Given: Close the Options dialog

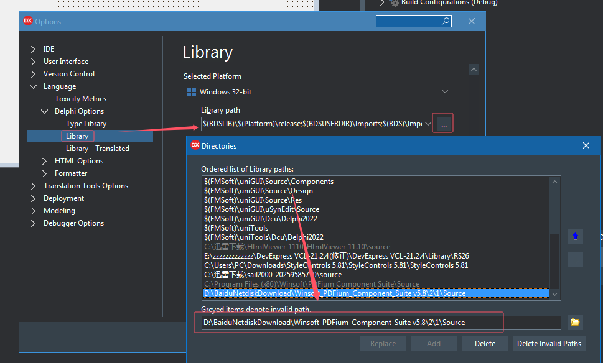Looking at the screenshot, I should (472, 22).
